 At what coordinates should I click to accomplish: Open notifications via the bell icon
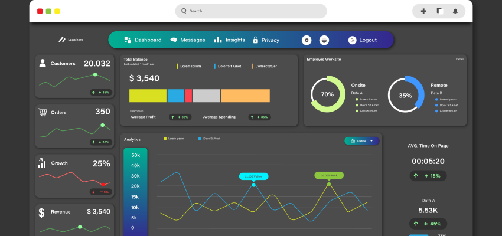455,11
